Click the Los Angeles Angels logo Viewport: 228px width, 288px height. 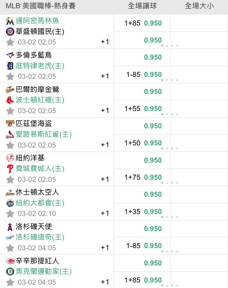[10, 227]
